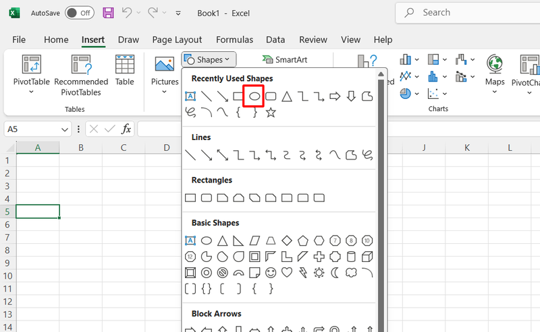
Task: Click the Redo arrow
Action: [153, 13]
